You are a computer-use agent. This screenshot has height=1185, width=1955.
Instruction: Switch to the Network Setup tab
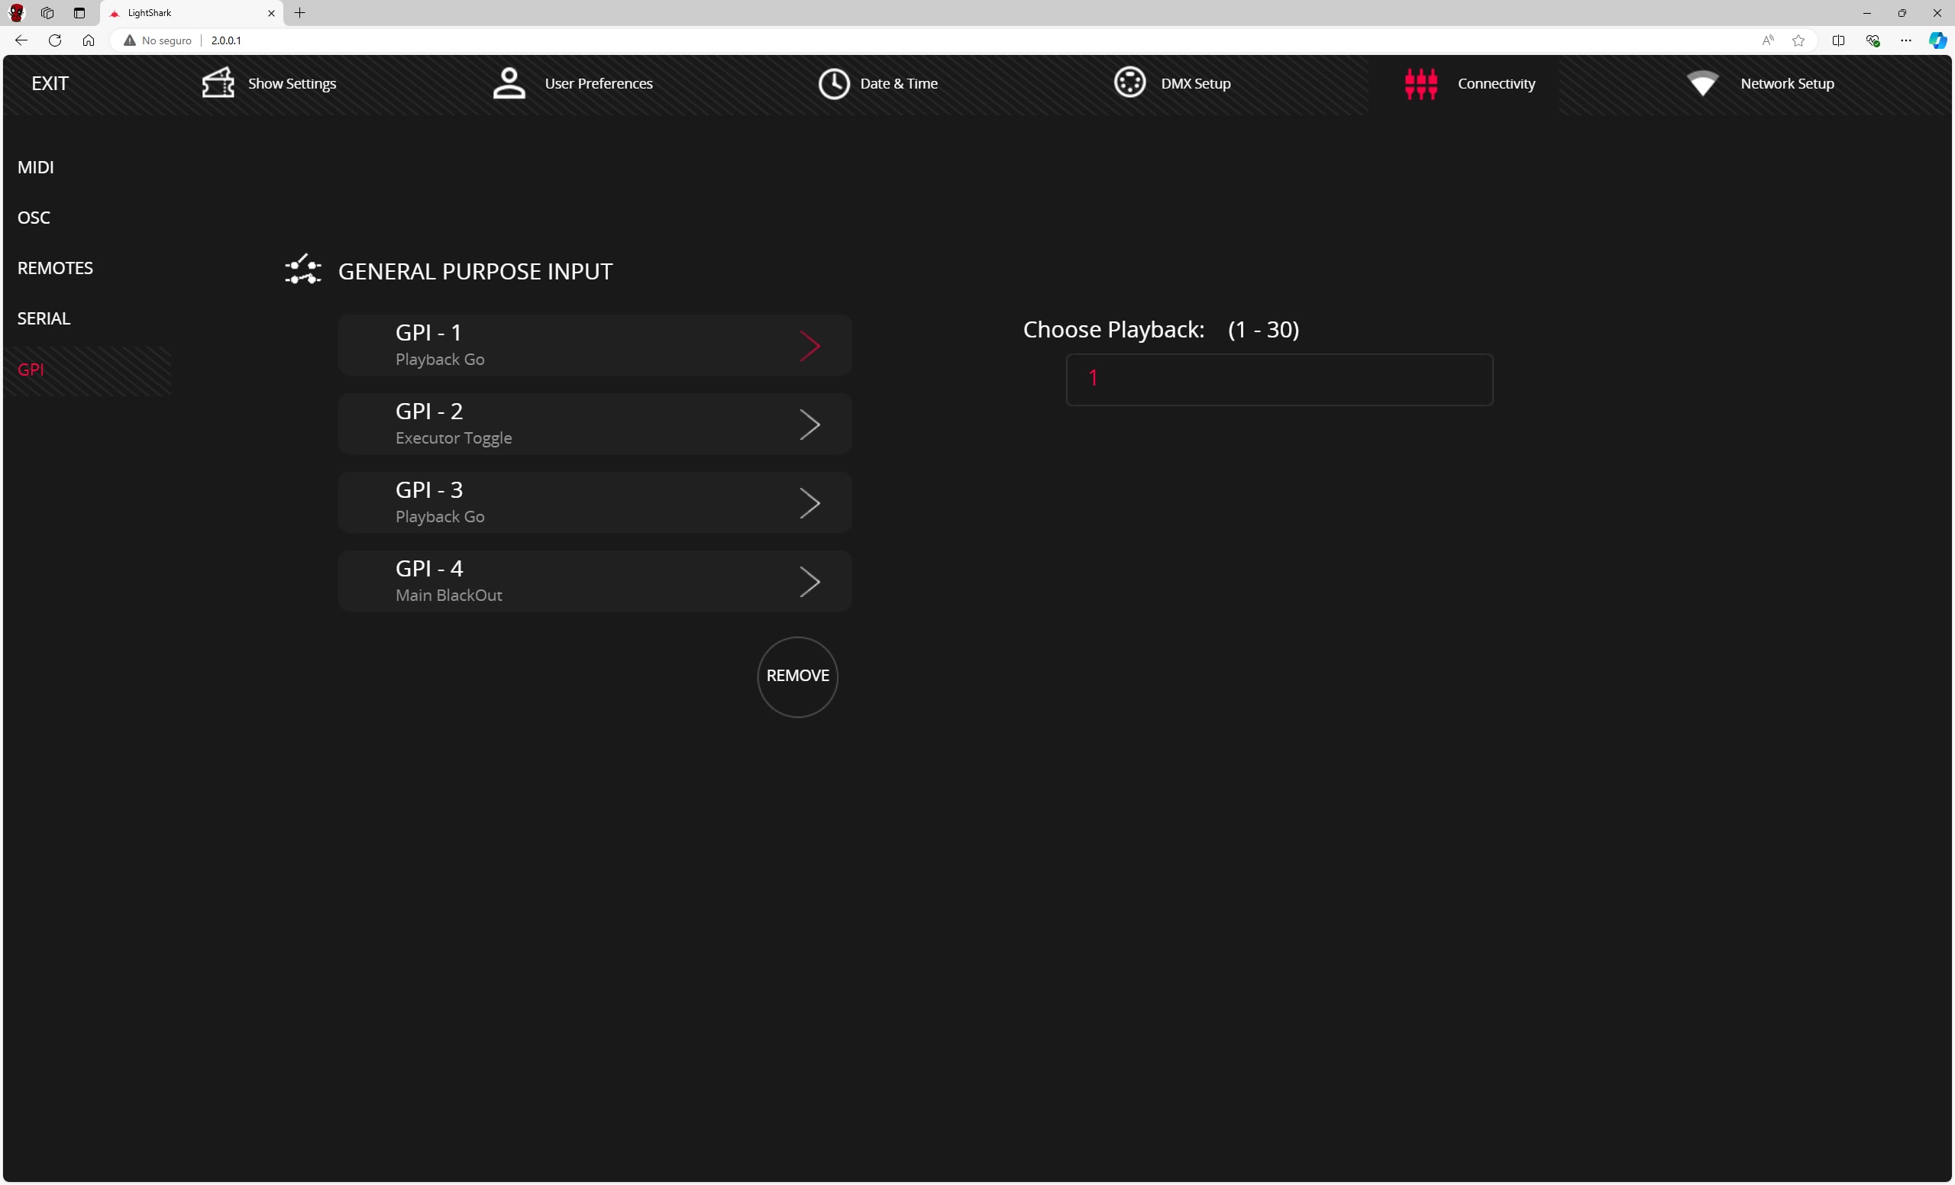point(1760,83)
